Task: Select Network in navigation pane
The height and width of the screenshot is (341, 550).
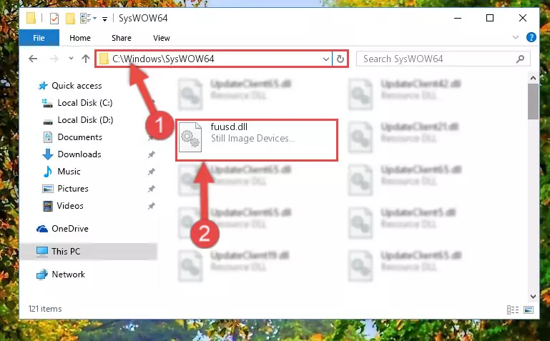Action: coord(68,274)
